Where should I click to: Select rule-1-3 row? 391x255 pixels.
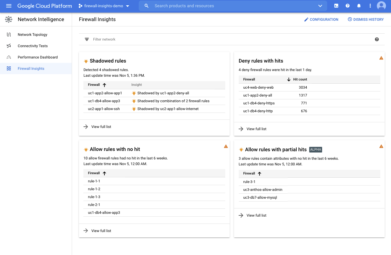(x=154, y=197)
